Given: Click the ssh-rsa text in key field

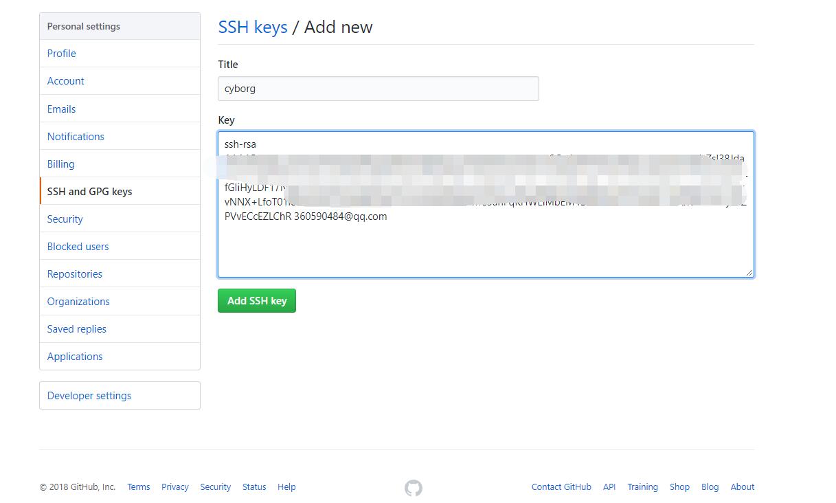Looking at the screenshot, I should (x=240, y=144).
